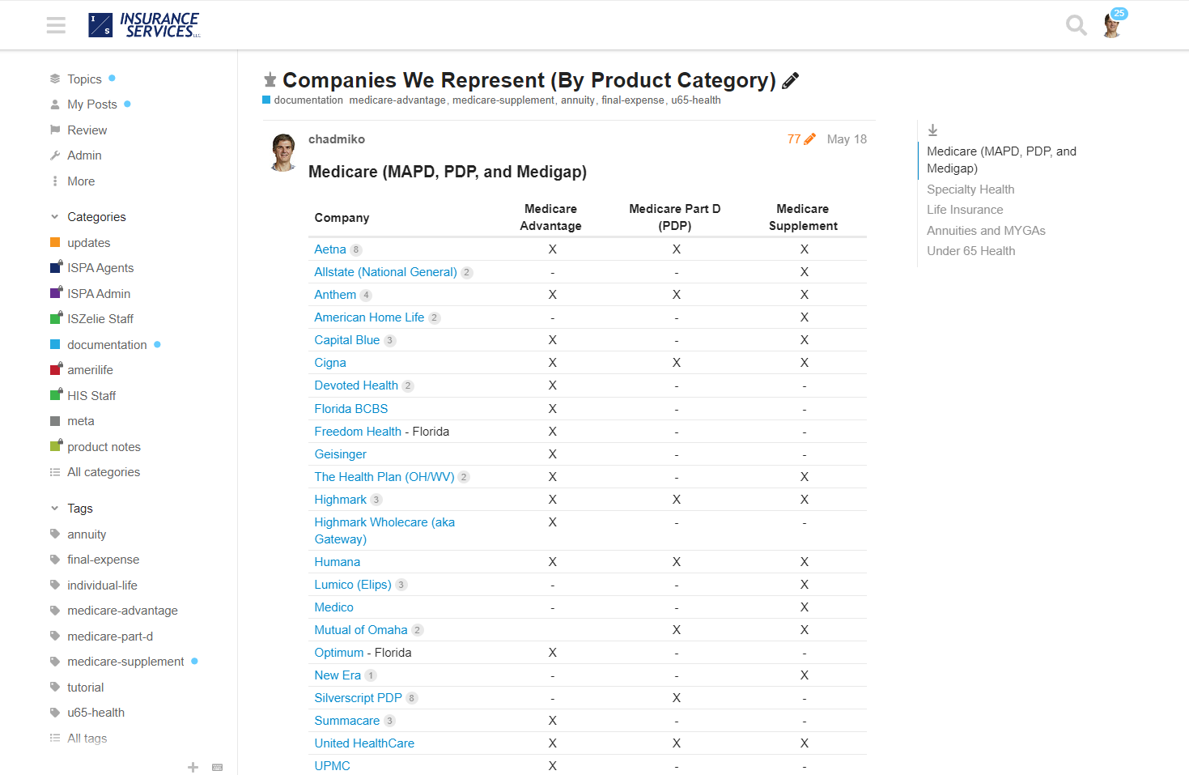
Task: Click the plus icon at sidebar bottom
Action: pyautogui.click(x=193, y=767)
